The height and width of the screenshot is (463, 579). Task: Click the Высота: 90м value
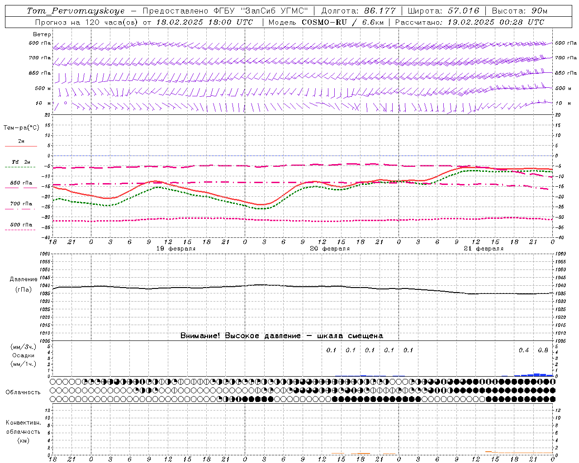click(x=519, y=11)
